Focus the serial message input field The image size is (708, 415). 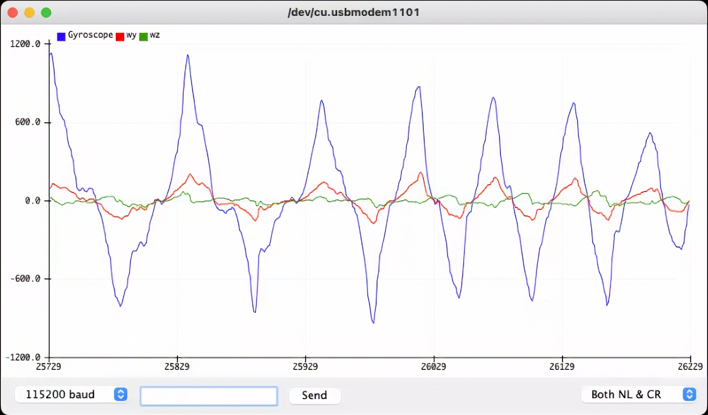pos(209,396)
